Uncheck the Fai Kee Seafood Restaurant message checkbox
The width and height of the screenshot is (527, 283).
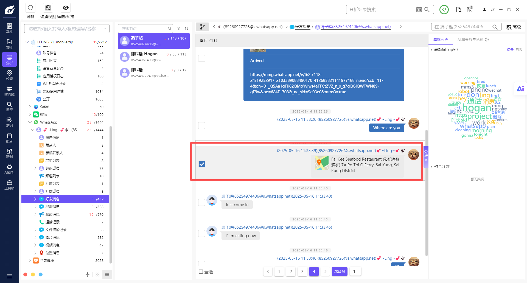coord(202,164)
